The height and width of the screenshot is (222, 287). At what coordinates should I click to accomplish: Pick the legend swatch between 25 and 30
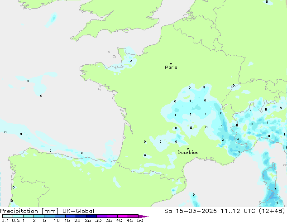click(91, 216)
